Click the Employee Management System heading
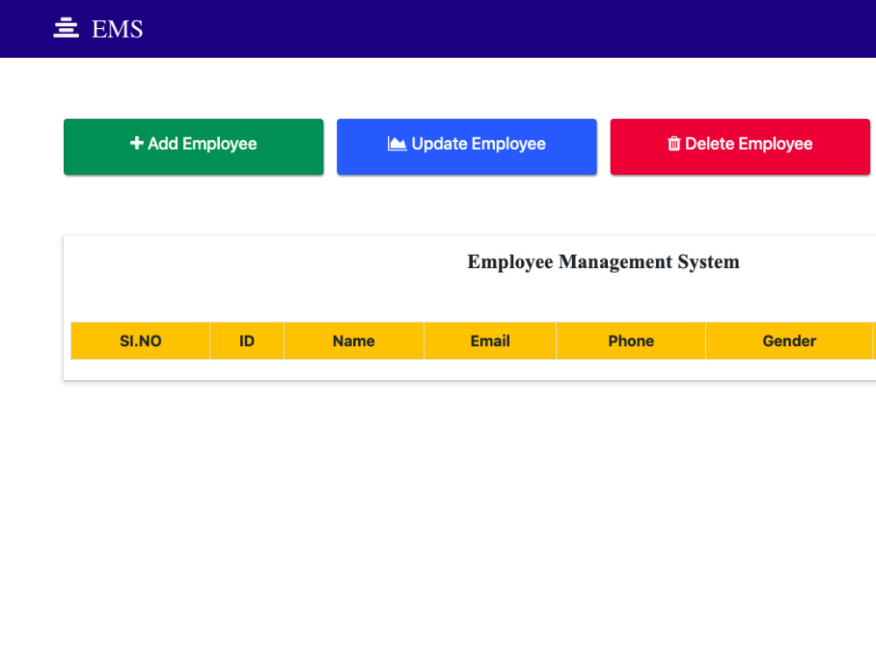The width and height of the screenshot is (876, 657). click(604, 262)
